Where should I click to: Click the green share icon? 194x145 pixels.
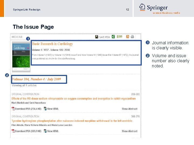click(x=113, y=37)
